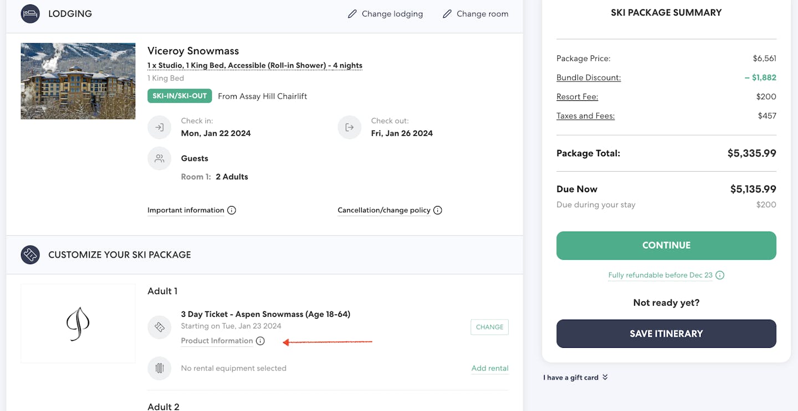Open the Product Information info icon
Screen dimensions: 798x411
(260, 341)
